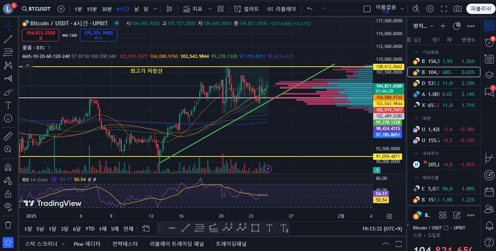Open alerts panel with clock icon
Viewport: 496px width, 251px height.
click(489, 42)
